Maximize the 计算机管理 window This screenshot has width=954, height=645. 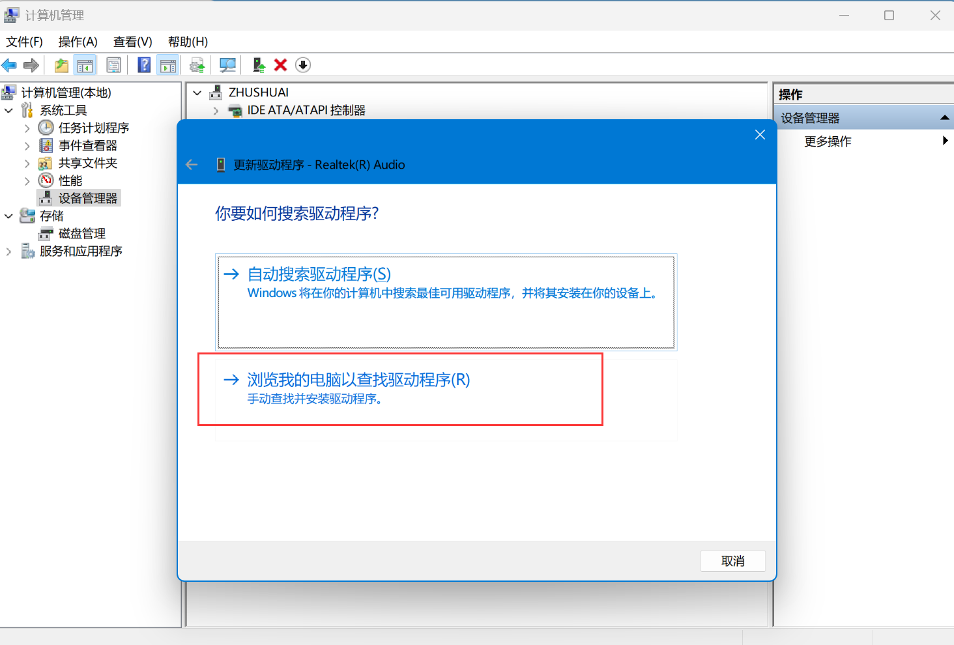click(889, 15)
